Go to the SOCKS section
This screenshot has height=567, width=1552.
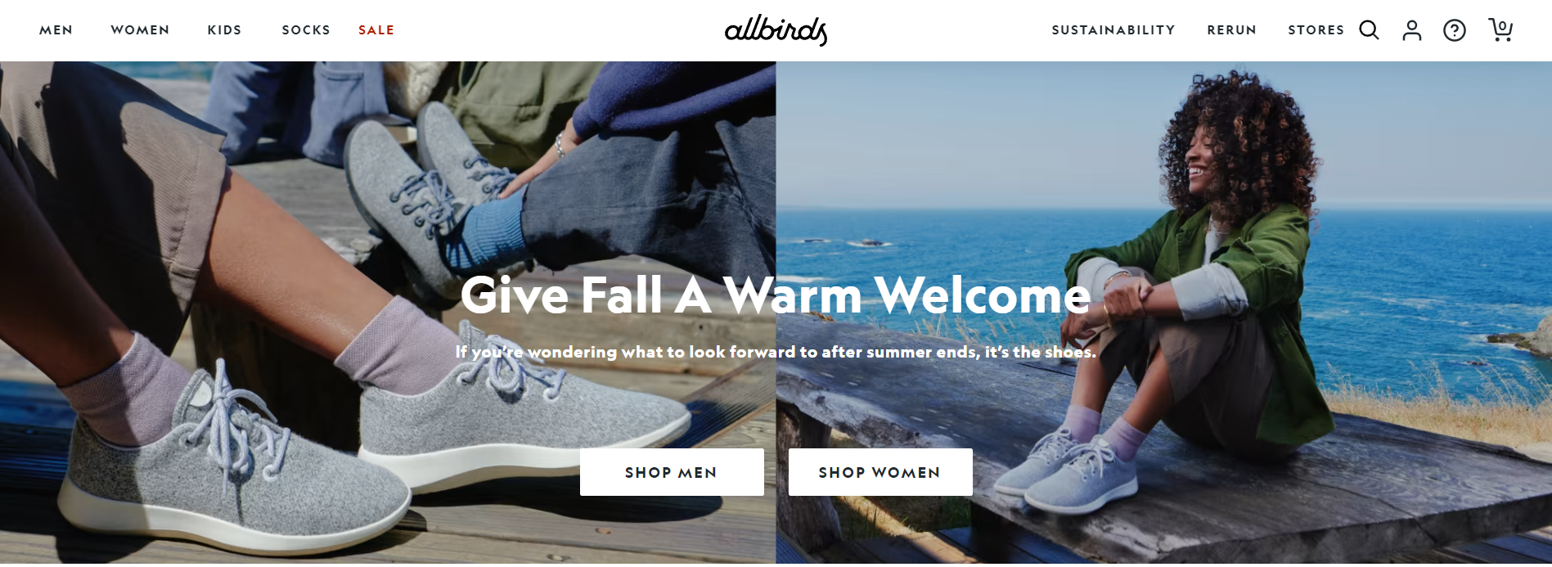pos(306,30)
